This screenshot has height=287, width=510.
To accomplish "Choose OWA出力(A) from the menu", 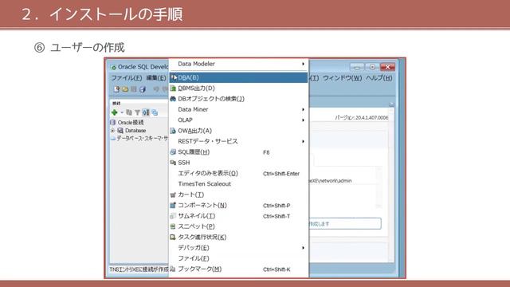I will click(238, 131).
